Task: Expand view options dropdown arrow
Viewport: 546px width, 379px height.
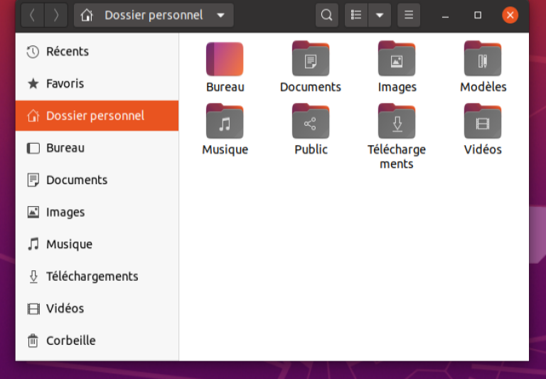Action: click(x=380, y=15)
